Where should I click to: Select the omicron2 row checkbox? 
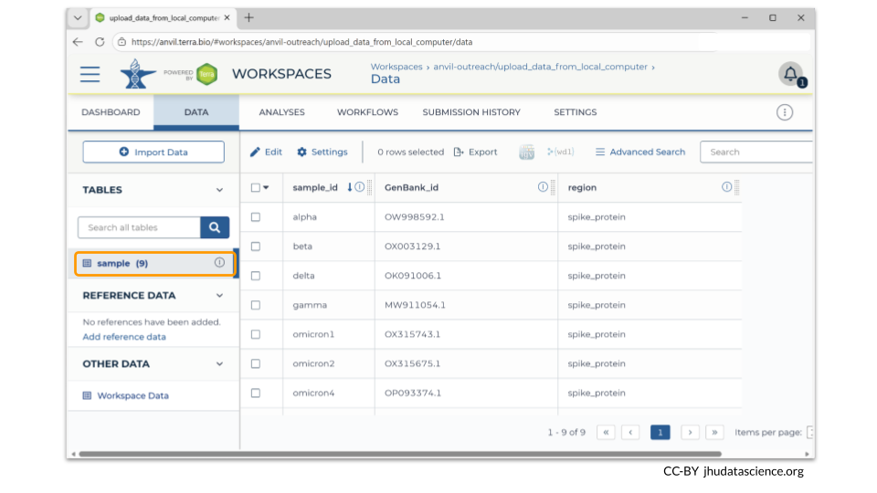click(256, 364)
